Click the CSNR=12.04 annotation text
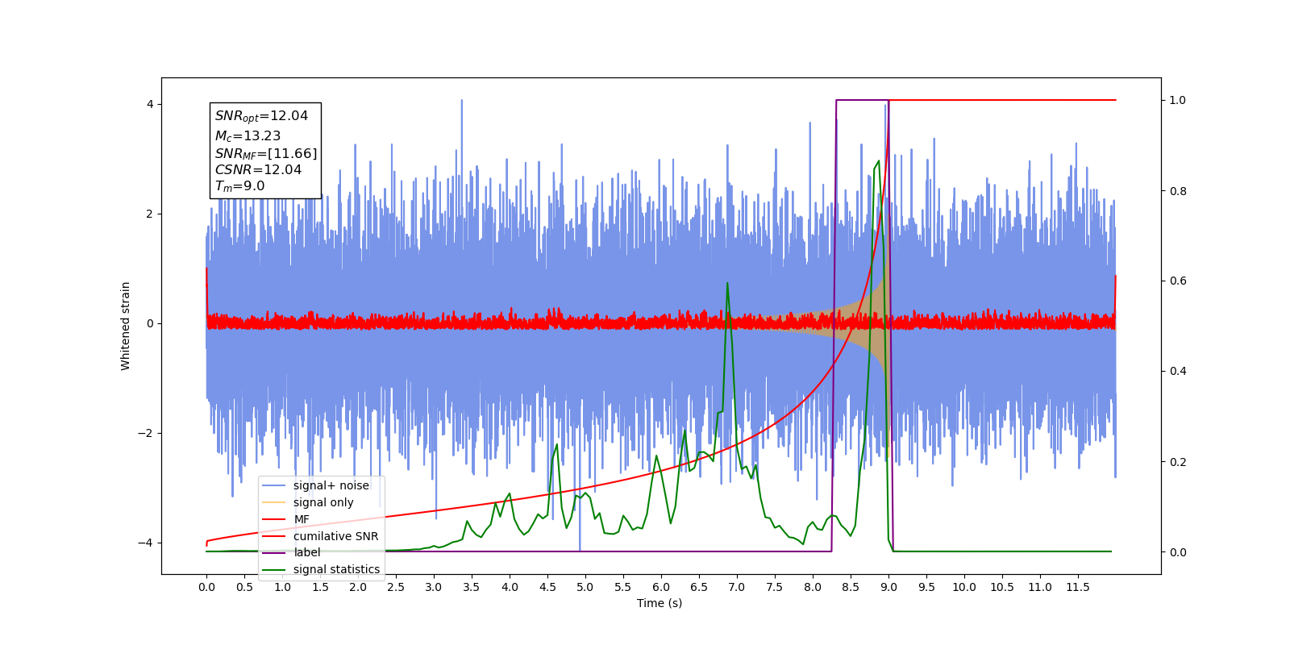1290x645 pixels. click(258, 170)
